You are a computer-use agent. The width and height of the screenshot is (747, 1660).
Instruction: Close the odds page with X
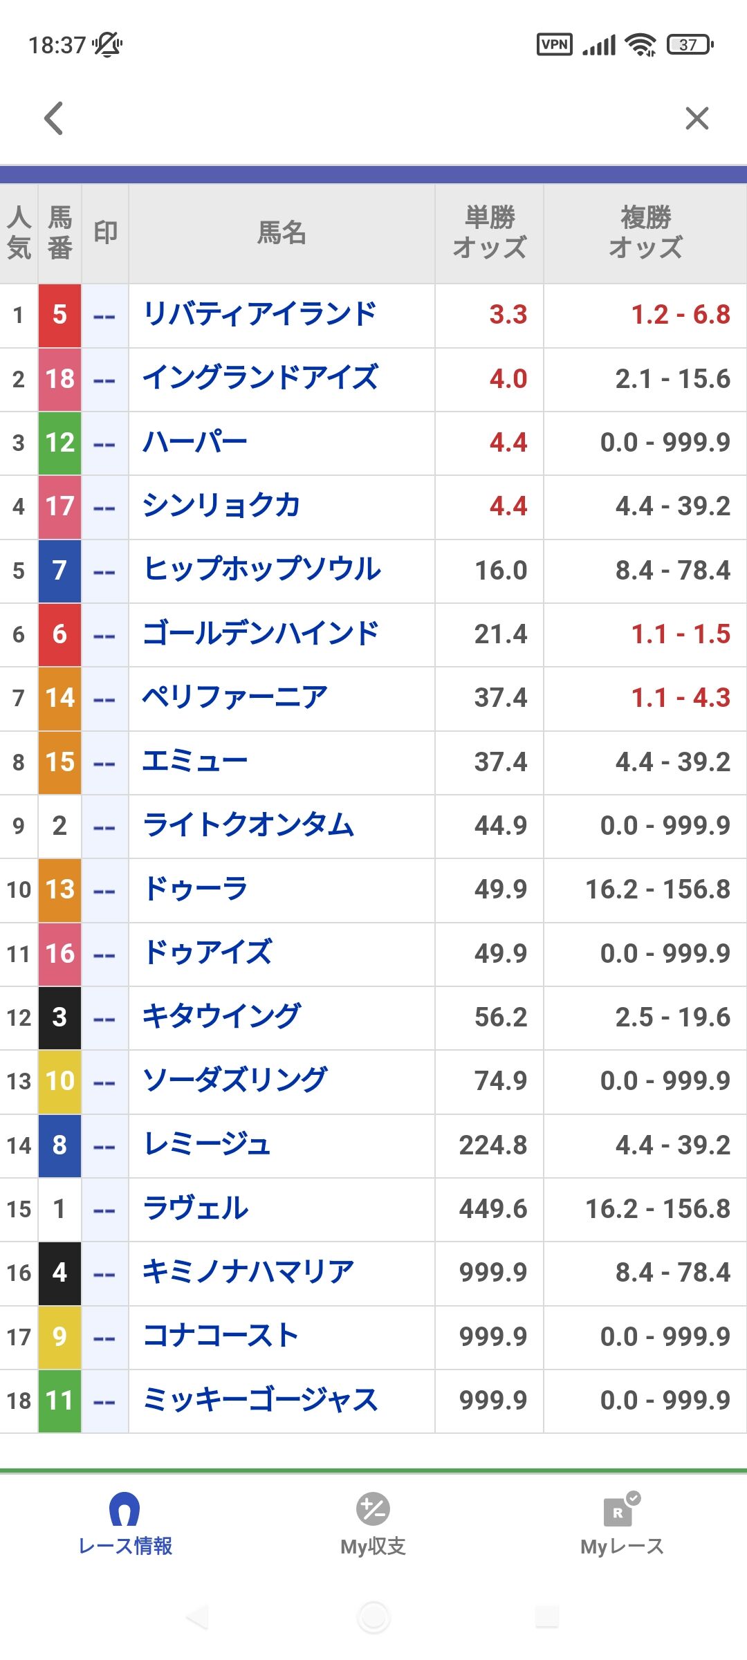[x=697, y=118]
